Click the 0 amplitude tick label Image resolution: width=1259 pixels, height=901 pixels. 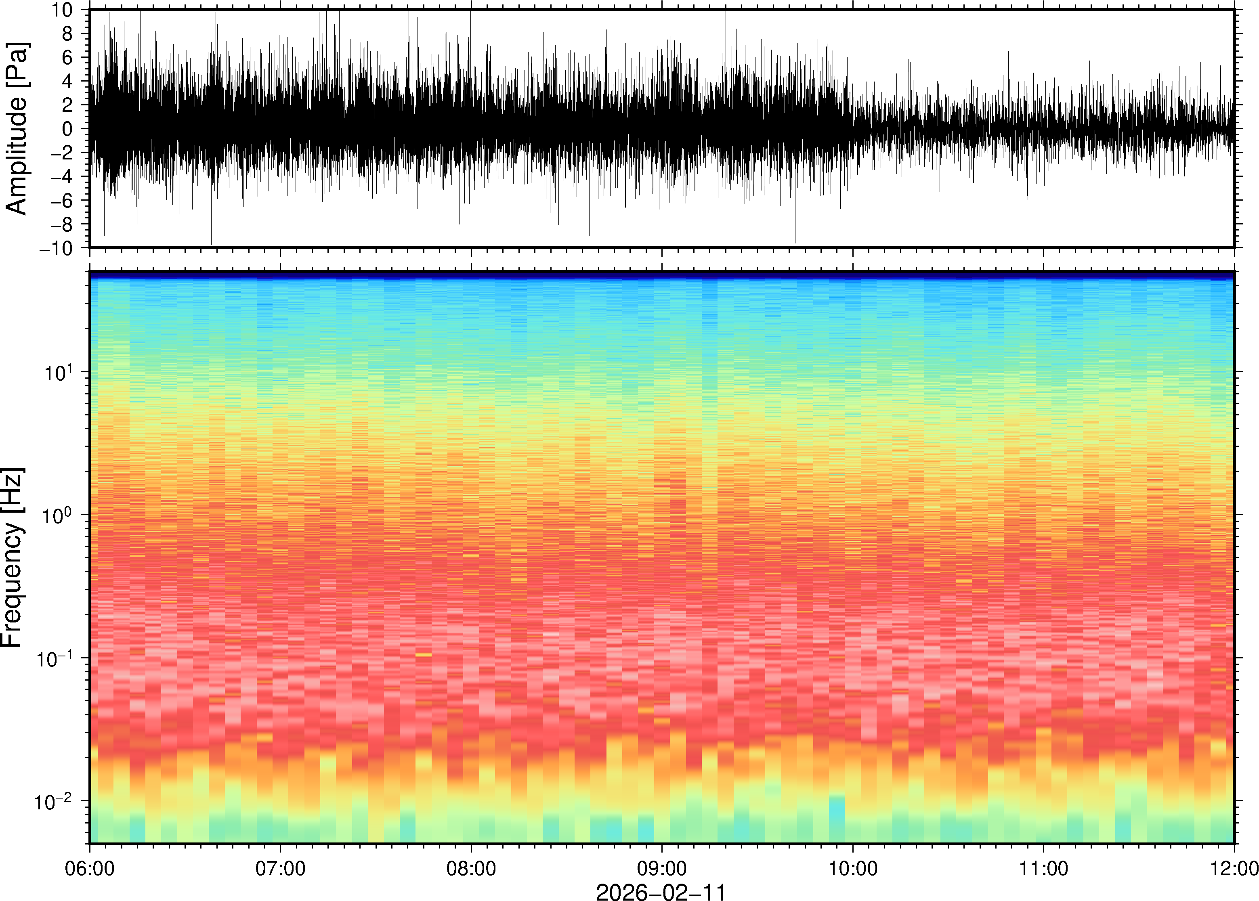tap(68, 129)
